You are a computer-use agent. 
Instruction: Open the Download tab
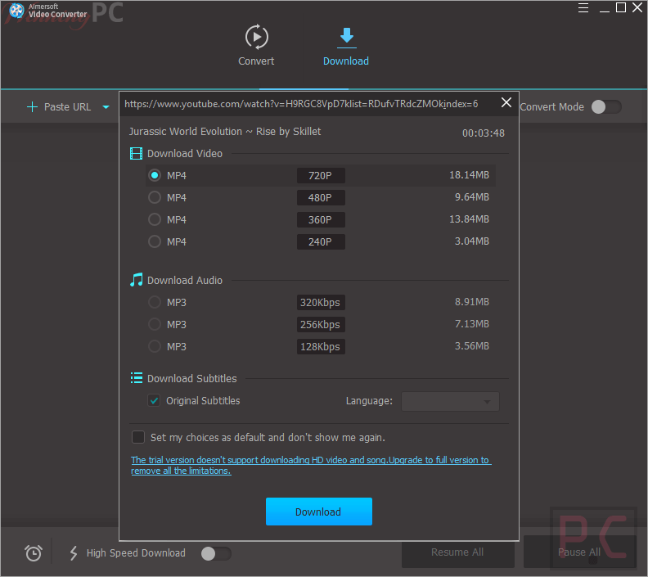pos(346,47)
